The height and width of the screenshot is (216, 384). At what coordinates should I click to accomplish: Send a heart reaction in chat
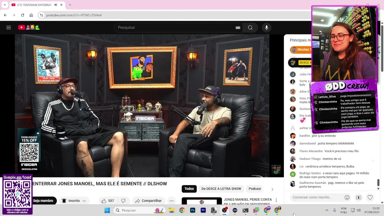370,197
